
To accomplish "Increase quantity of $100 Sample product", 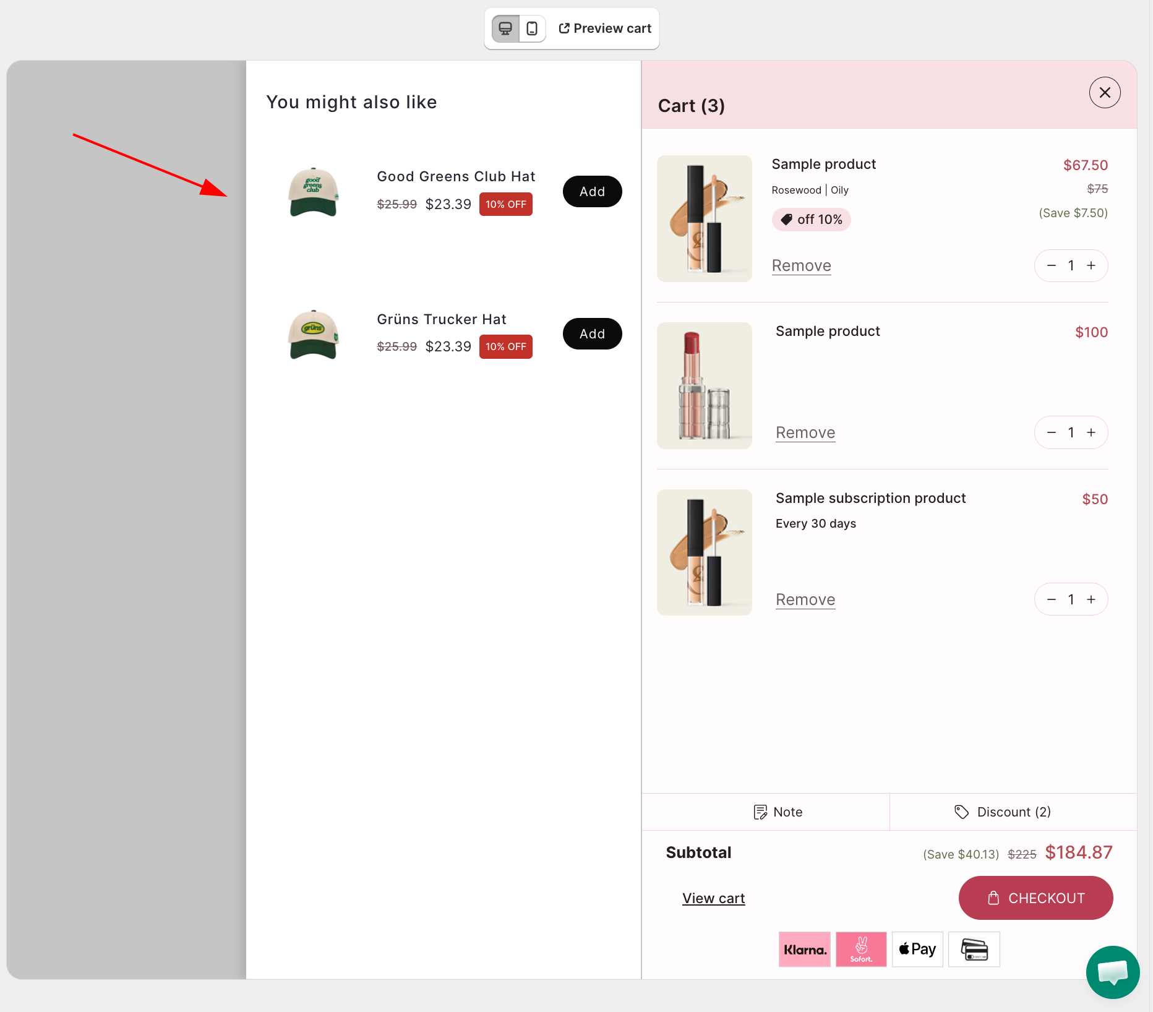I will (1091, 433).
